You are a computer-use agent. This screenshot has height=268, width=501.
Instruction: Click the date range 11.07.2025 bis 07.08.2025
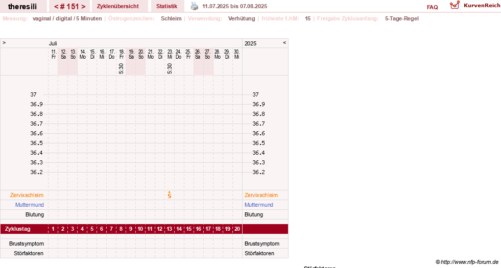point(234,7)
